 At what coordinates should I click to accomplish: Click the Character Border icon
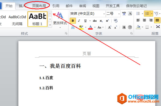point(130,13)
